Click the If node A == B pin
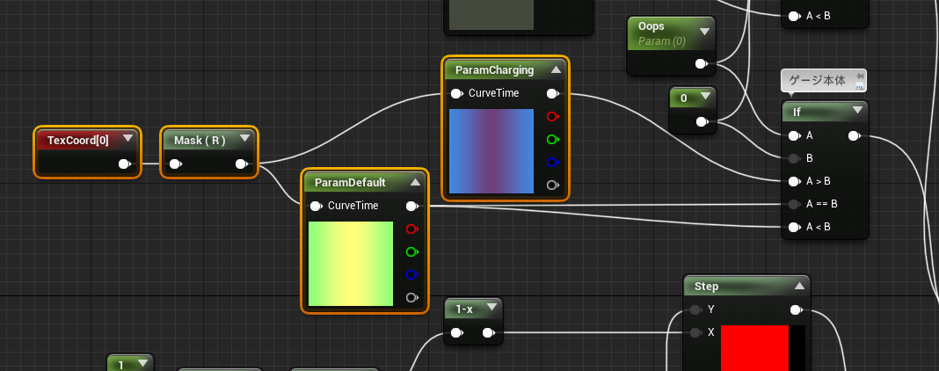This screenshot has width=939, height=371. pyautogui.click(x=795, y=204)
